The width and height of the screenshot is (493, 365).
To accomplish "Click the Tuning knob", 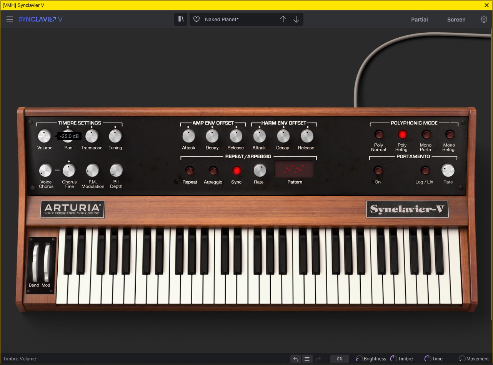I will [115, 136].
